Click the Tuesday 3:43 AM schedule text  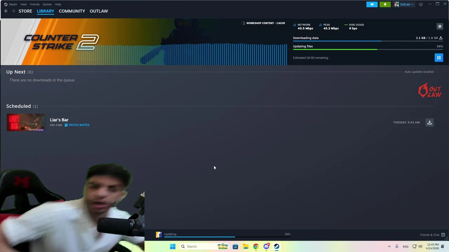pos(406,122)
